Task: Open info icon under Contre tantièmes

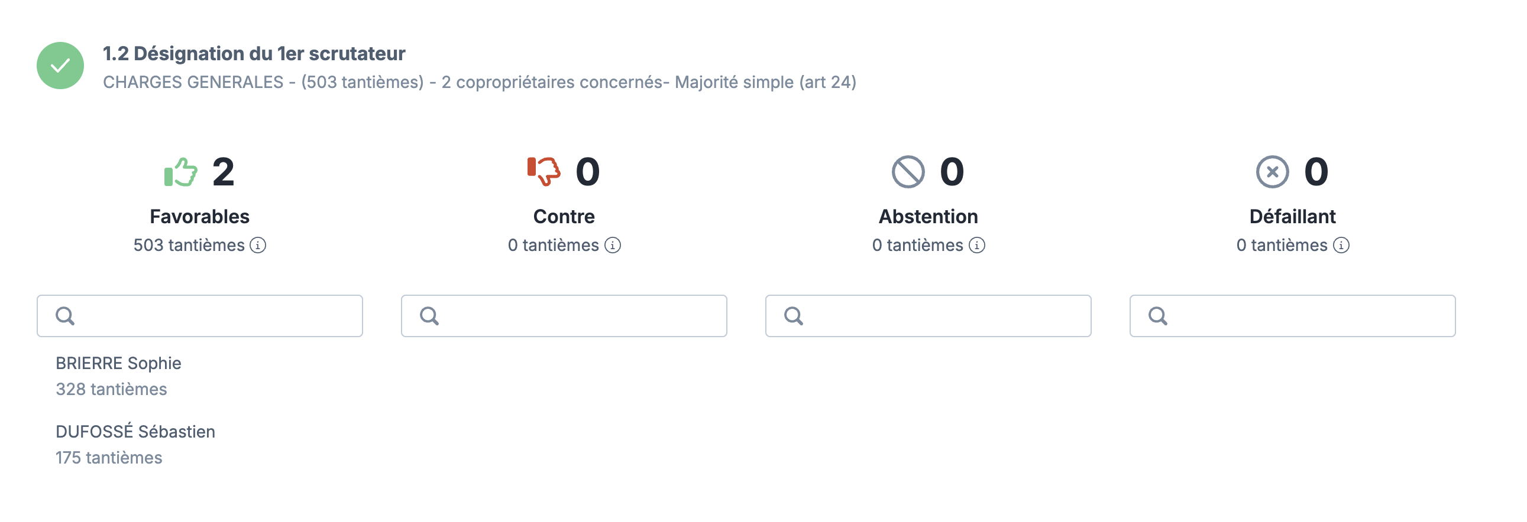Action: (x=612, y=245)
